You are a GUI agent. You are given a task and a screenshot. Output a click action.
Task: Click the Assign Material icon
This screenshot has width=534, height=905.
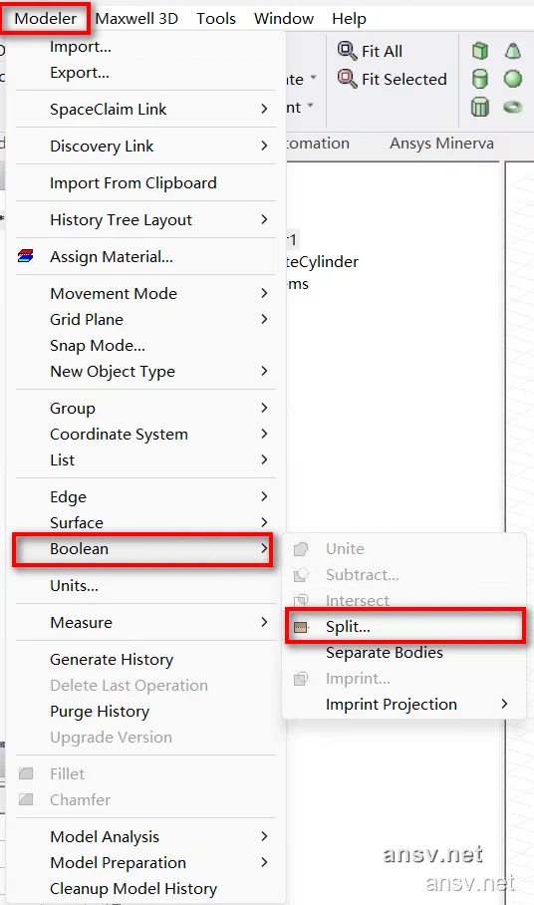(x=25, y=256)
